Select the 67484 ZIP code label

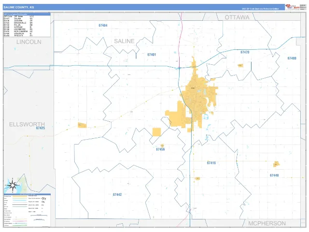point(103,26)
